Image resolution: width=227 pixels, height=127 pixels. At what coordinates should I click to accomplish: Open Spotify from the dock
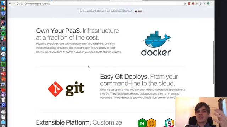pyautogui.click(x=3, y=34)
